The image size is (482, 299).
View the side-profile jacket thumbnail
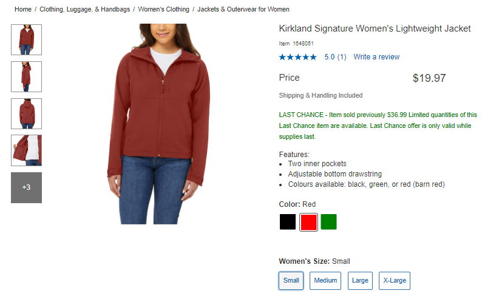coord(27,77)
